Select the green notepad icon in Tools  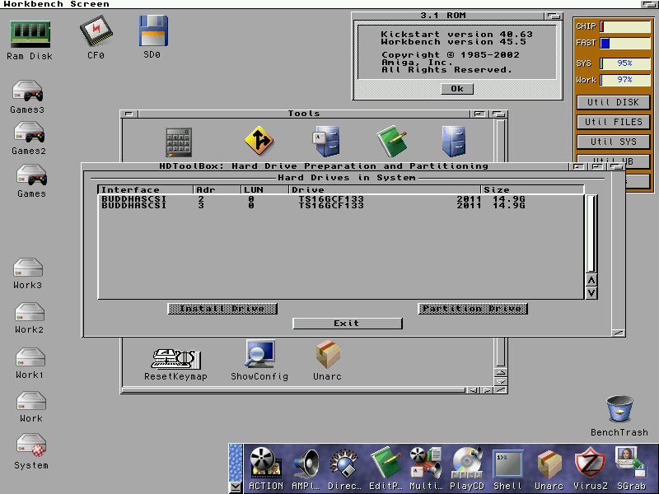tap(392, 141)
